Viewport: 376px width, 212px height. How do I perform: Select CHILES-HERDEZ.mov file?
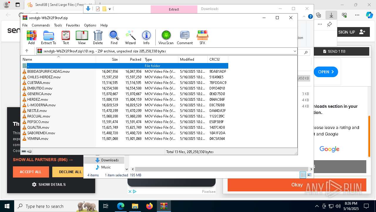(125, 77)
